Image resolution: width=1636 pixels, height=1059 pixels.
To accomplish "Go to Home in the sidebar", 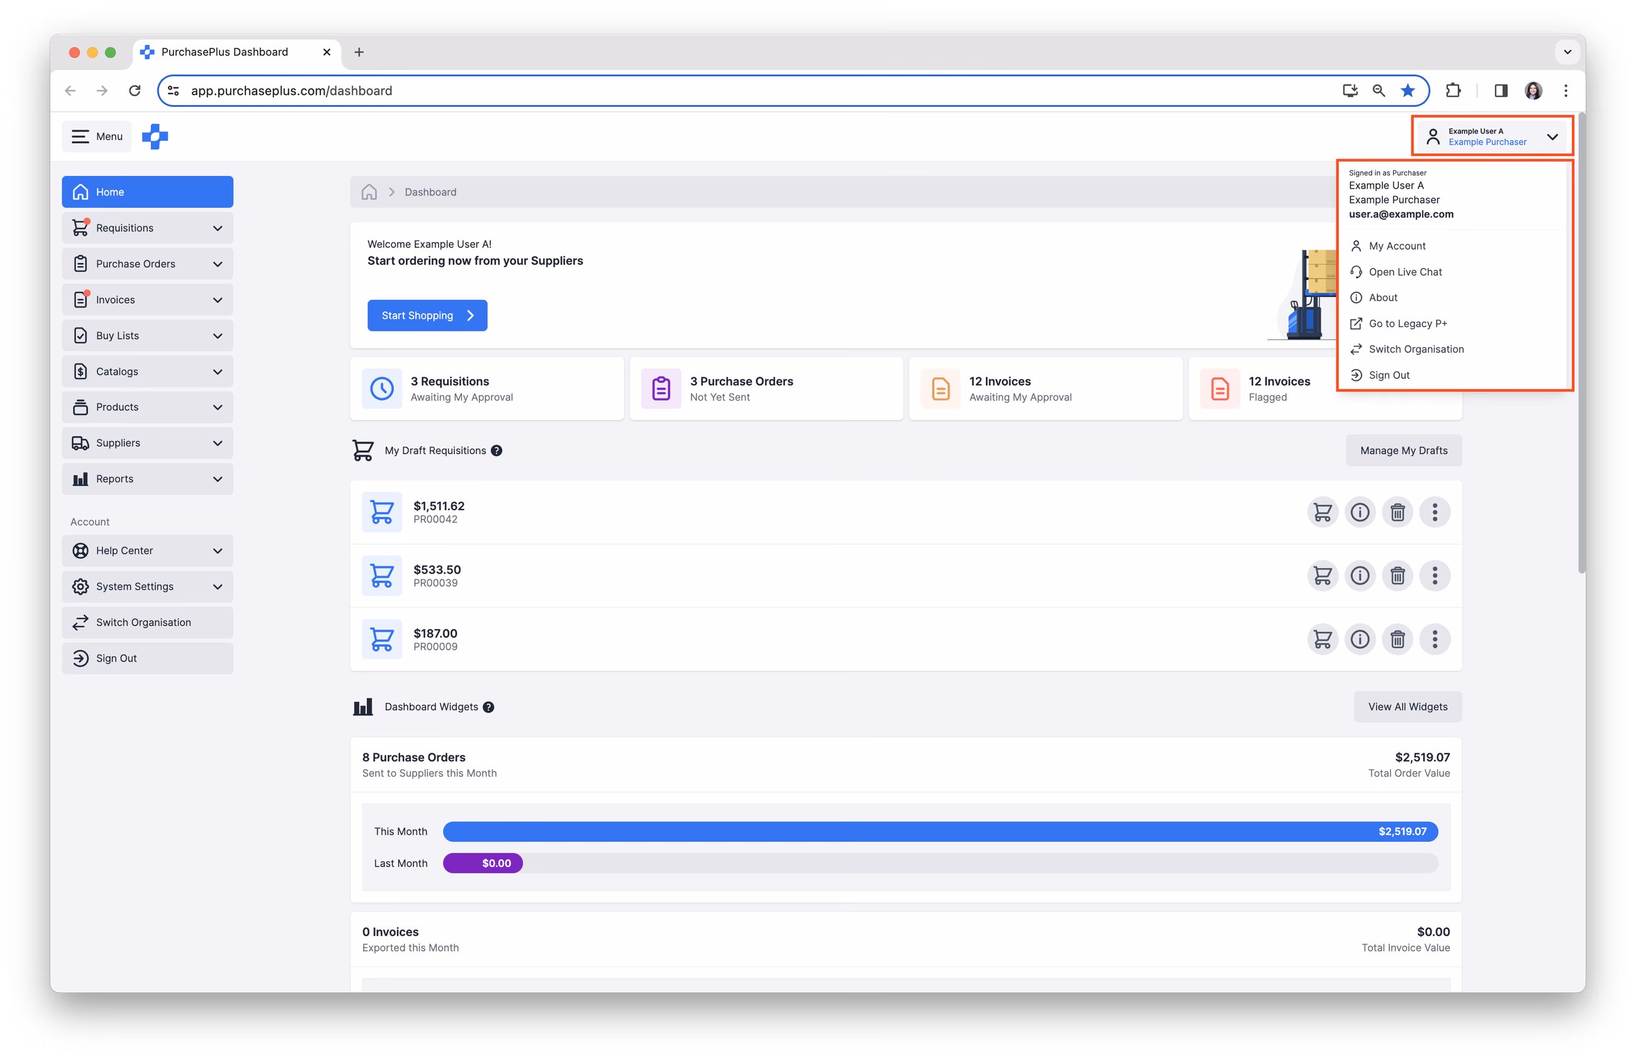I will (147, 192).
